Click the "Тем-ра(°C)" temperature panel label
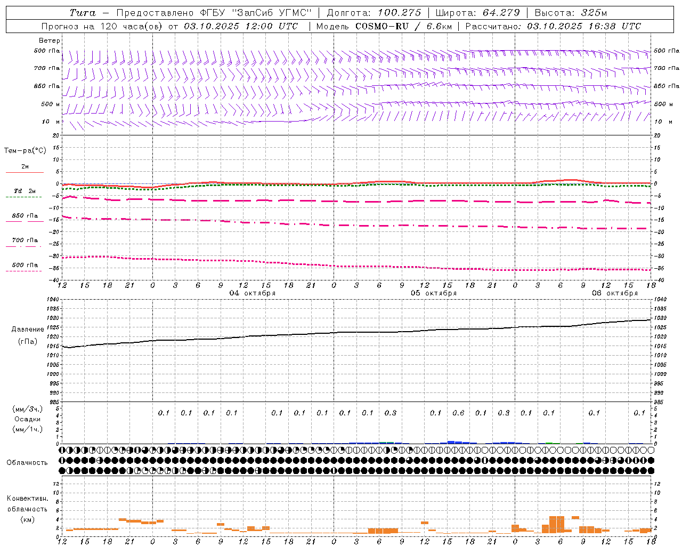 [x=25, y=151]
